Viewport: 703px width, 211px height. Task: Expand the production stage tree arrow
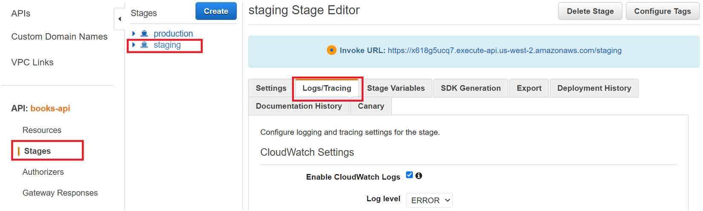coord(134,34)
